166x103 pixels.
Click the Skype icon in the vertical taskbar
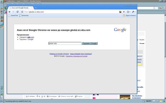(x=2, y=23)
